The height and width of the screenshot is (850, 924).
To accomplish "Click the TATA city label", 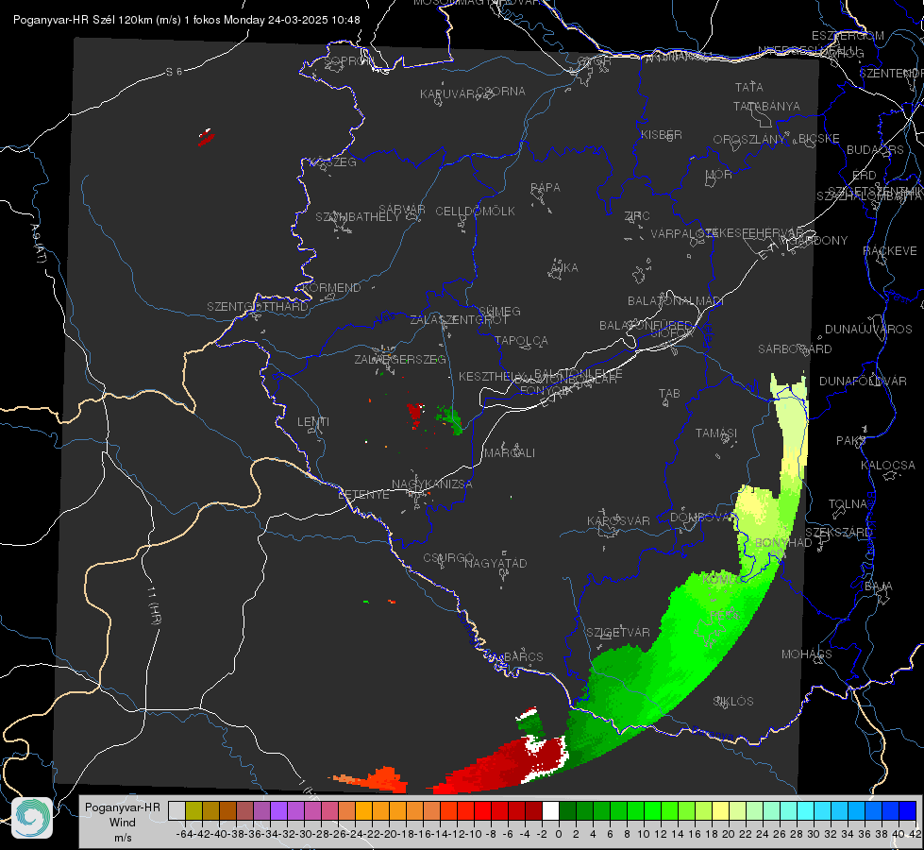I will point(749,87).
